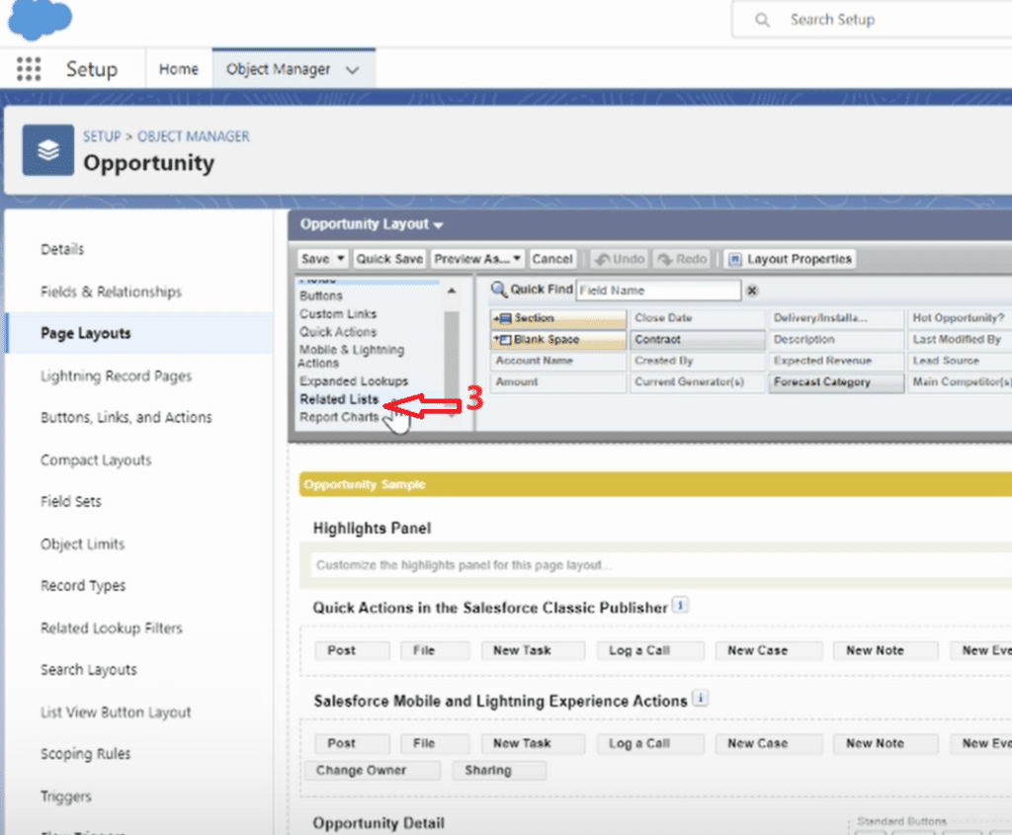
Task: Click the Quick Find magnifier icon
Action: point(499,290)
